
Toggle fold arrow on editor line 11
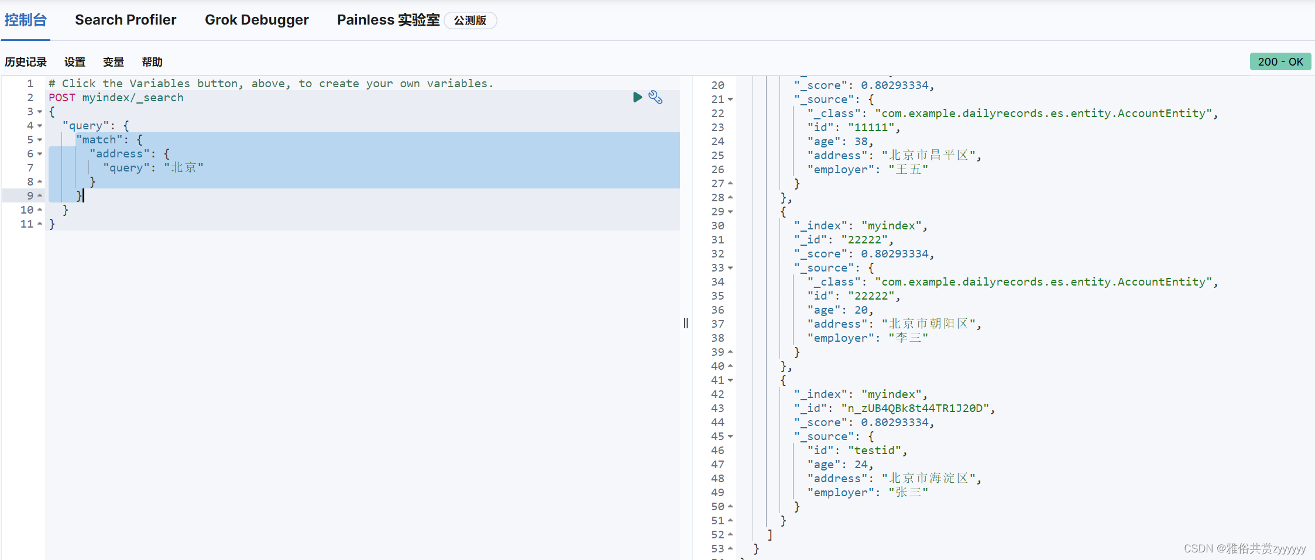[x=40, y=224]
